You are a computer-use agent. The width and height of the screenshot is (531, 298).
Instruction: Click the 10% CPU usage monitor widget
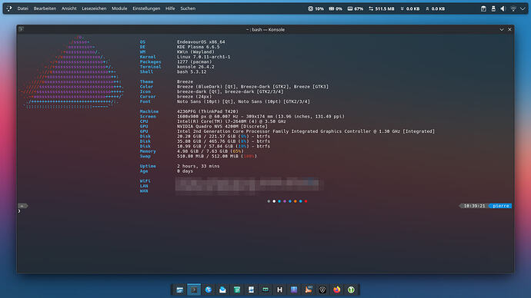[x=316, y=8]
